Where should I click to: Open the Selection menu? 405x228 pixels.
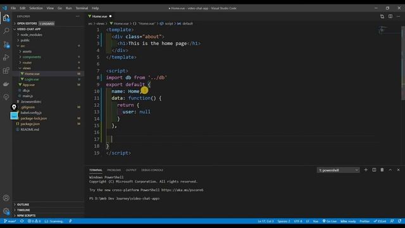pyautogui.click(x=36, y=8)
